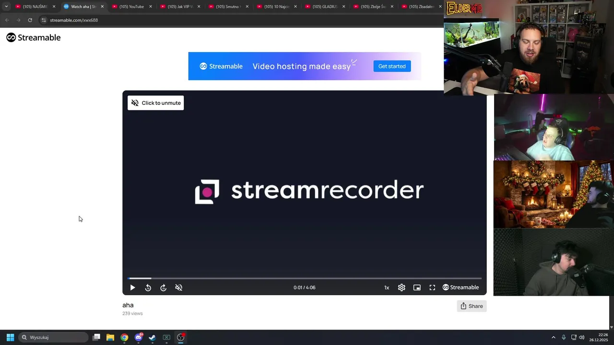Toggle picture-in-picture mode

[417, 287]
